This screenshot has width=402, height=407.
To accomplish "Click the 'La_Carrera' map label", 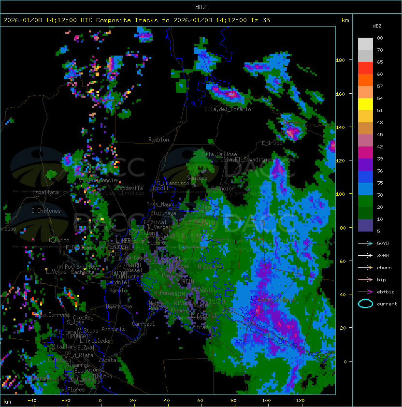I will (x=55, y=315).
